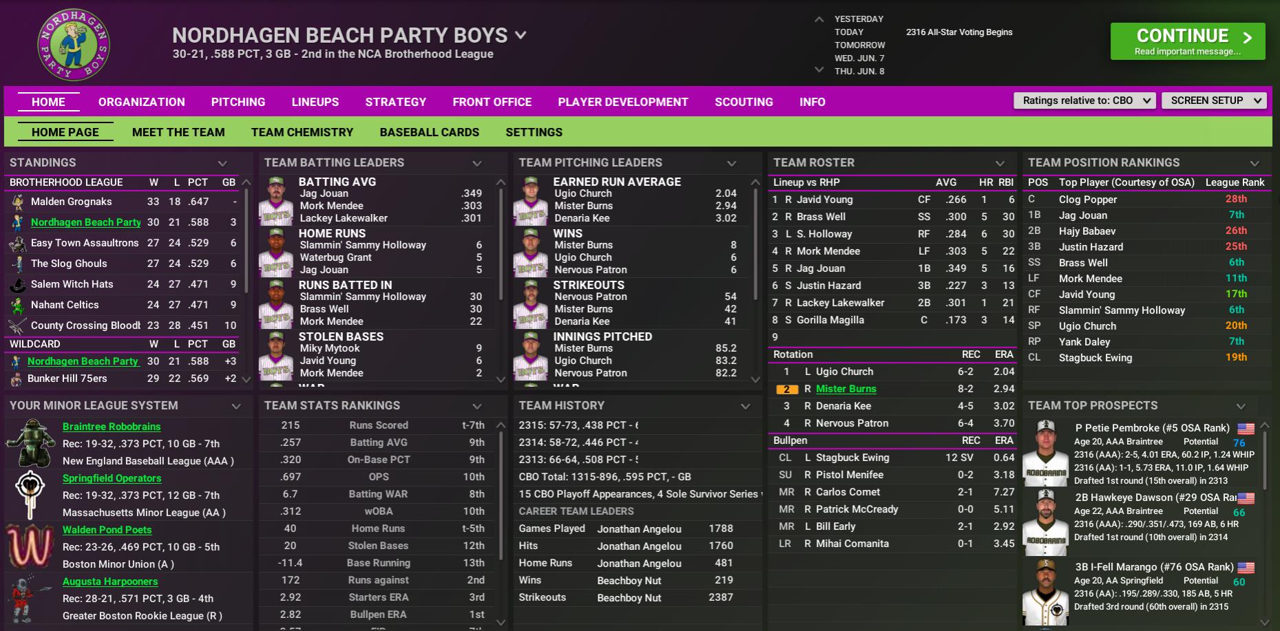This screenshot has width=1280, height=631.
Task: Expand the Team Roster panel chevron
Action: pyautogui.click(x=1000, y=163)
